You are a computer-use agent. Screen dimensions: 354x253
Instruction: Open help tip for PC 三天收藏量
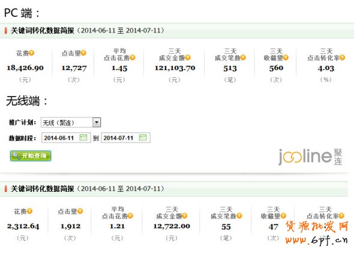pos(286,58)
